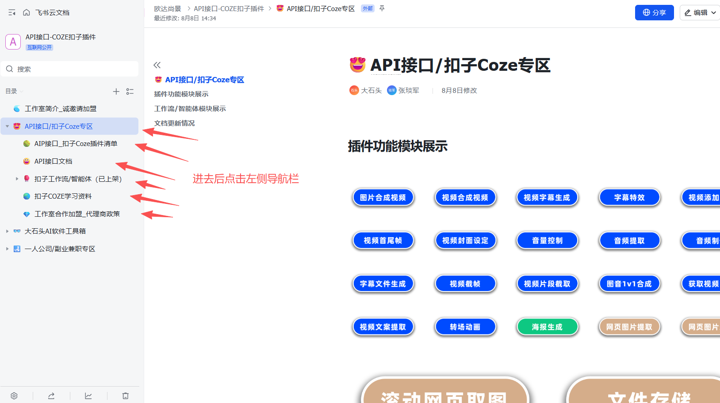Expand the 大石头AI软件工具箱 tree node
The image size is (720, 403).
pos(8,231)
